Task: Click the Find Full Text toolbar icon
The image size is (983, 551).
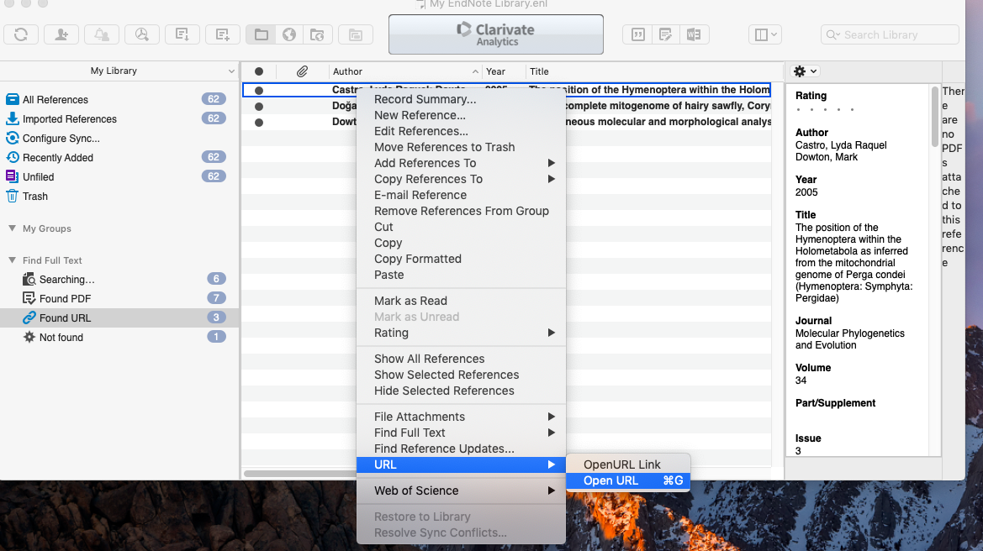Action: point(141,34)
